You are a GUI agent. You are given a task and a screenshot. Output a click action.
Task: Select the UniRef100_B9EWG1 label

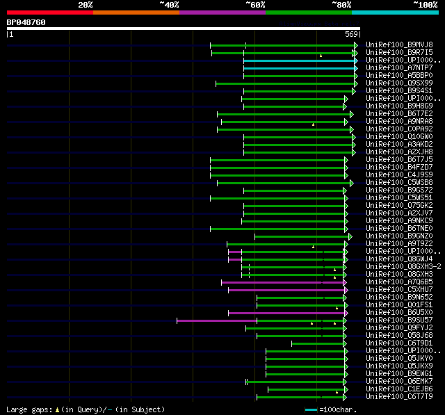point(399,374)
